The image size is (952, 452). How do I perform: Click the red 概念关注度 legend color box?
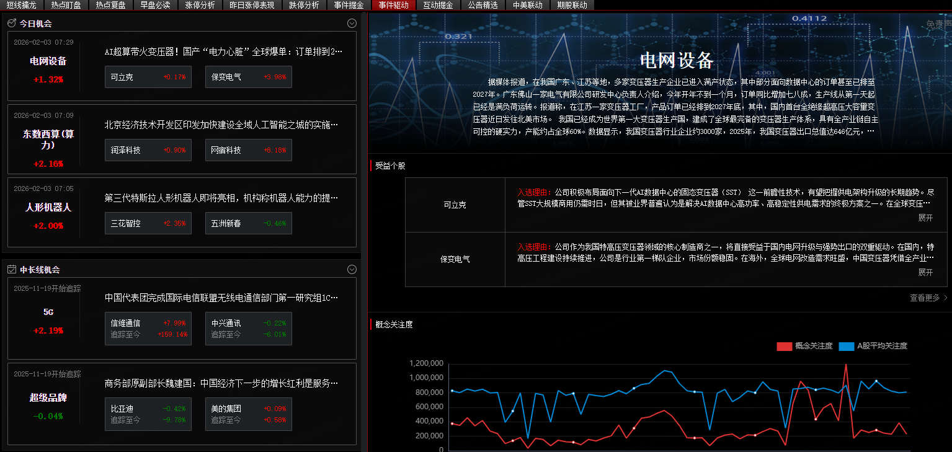tap(785, 346)
